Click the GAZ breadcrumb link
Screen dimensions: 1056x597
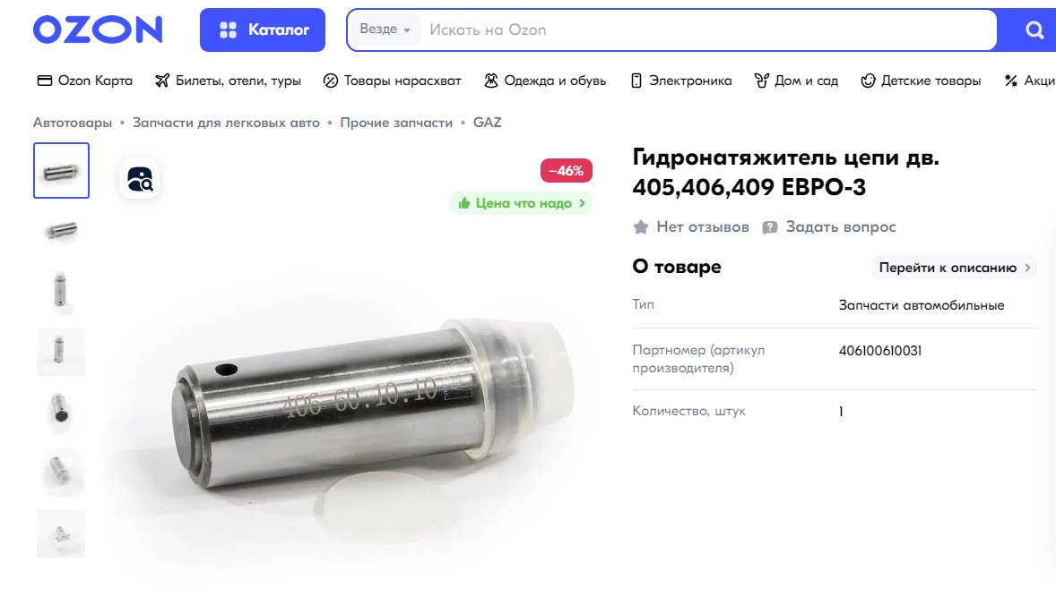487,123
